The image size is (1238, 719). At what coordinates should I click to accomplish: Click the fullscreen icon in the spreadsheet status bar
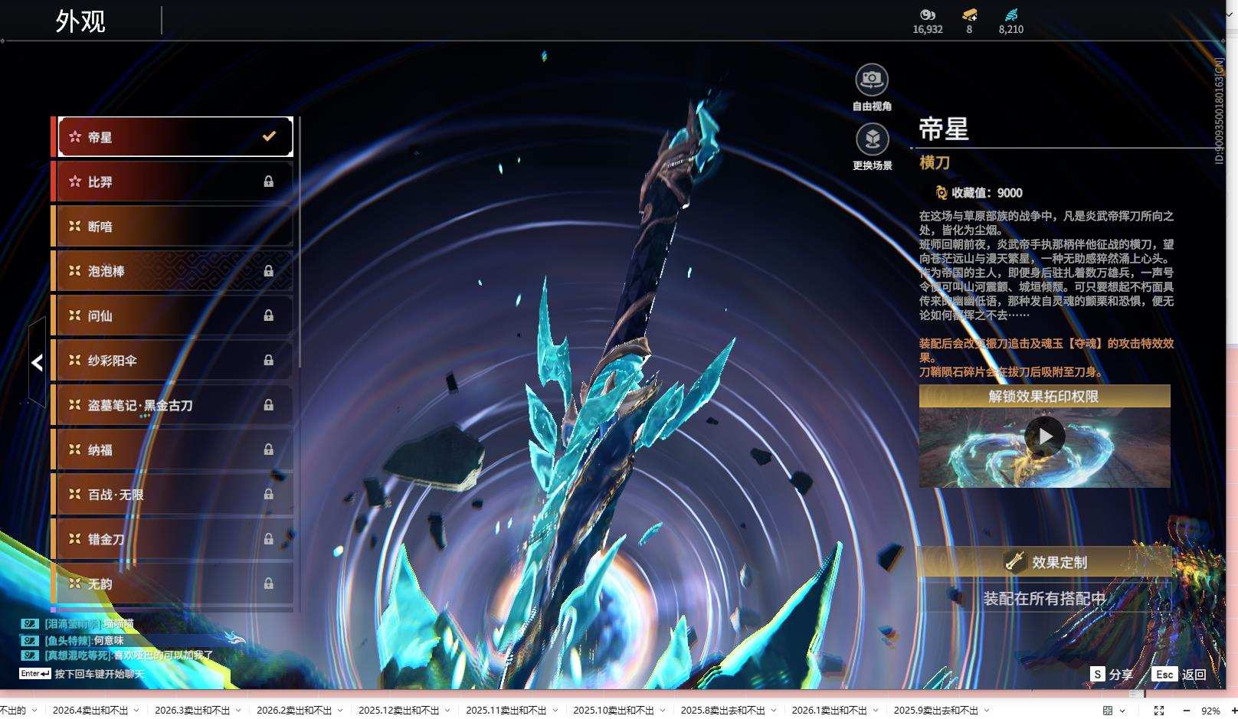[1159, 711]
